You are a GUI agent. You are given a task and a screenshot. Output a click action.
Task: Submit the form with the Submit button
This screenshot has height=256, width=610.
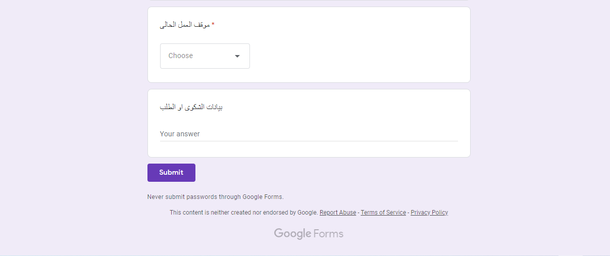click(x=171, y=173)
